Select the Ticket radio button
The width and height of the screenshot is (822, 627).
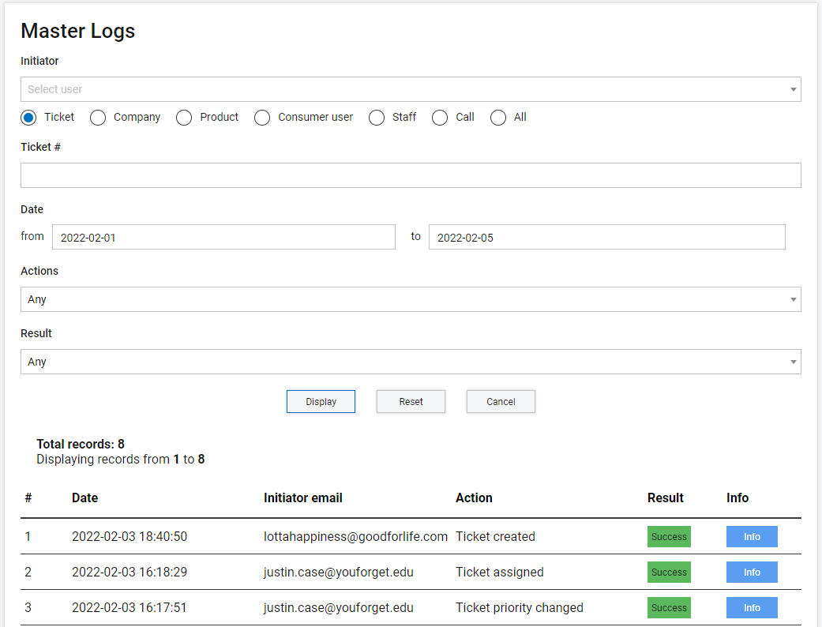tap(29, 118)
